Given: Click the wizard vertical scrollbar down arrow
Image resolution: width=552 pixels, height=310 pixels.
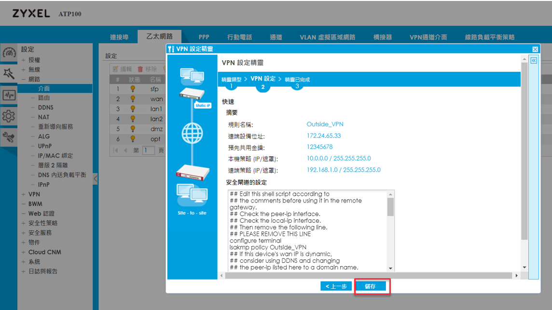Looking at the screenshot, I should tap(524, 268).
